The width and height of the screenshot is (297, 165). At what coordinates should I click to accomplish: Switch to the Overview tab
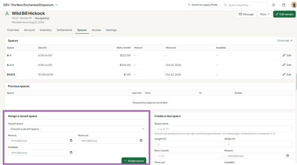(13, 30)
